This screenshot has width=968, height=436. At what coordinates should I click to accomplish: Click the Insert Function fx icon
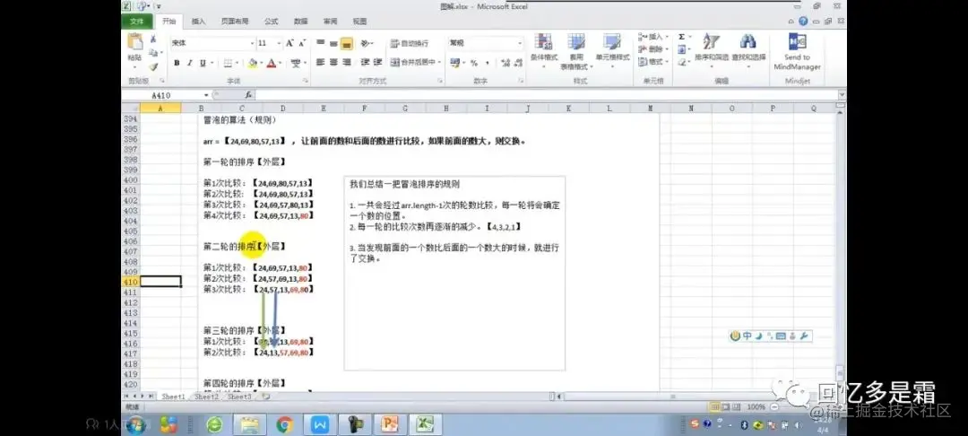click(248, 95)
